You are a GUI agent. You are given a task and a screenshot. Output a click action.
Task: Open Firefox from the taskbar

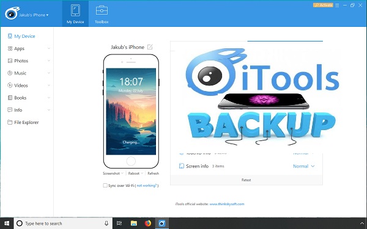148,224
